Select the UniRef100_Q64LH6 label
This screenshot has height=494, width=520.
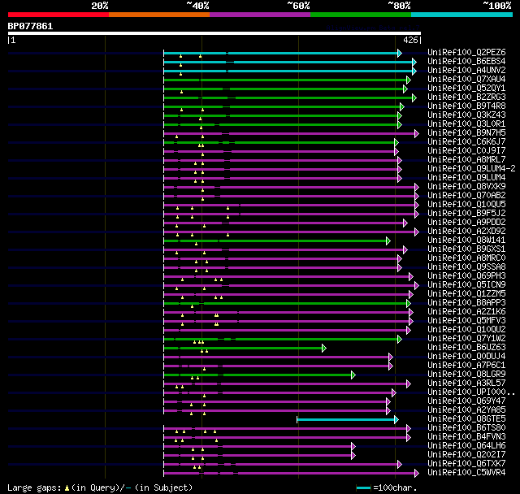(466, 446)
